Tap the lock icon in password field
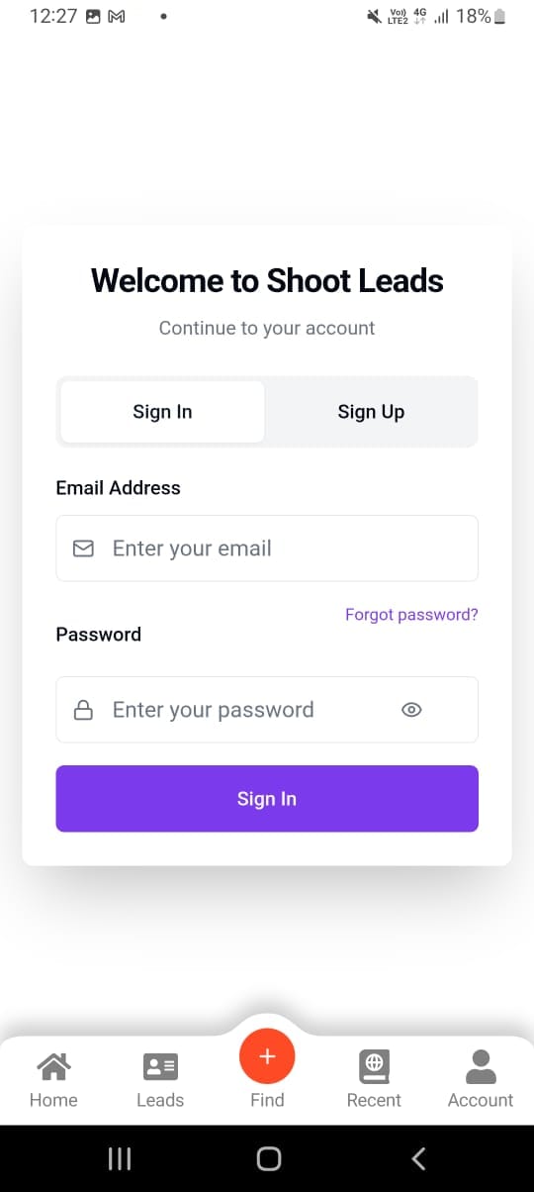The width and height of the screenshot is (534, 1192). [x=84, y=710]
